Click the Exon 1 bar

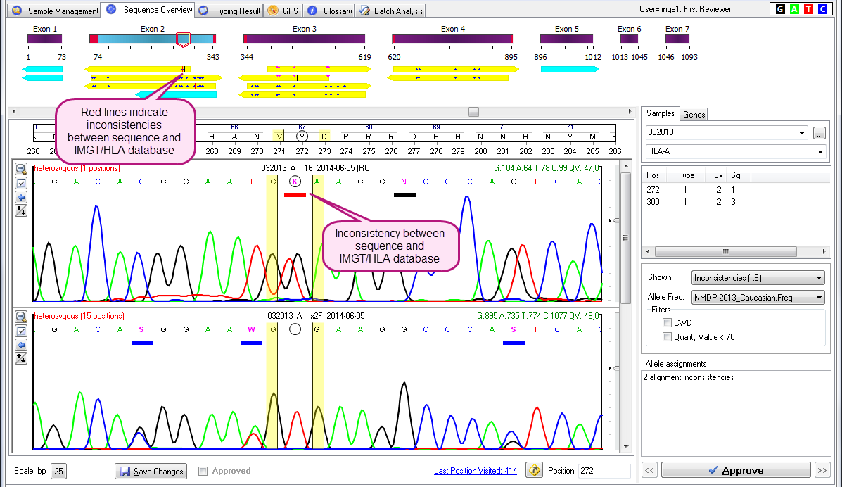(44, 39)
